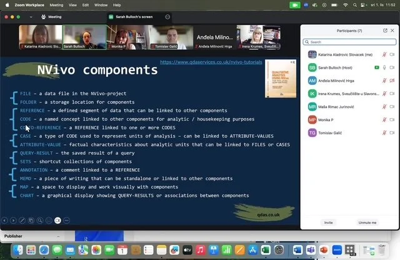The width and height of the screenshot is (400, 260).
Task: Select Tomislav Galić's video thumbnail
Action: tap(171, 37)
